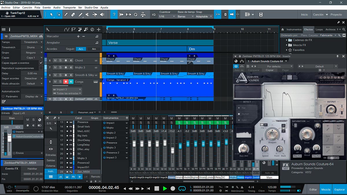Toggle Act. chord follow button
347x195 pixels.
click(x=81, y=49)
